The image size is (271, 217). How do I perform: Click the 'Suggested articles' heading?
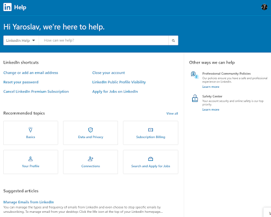point(21,191)
